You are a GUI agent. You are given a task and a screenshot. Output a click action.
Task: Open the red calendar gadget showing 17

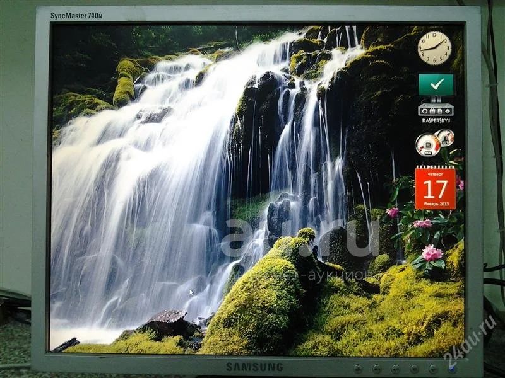pyautogui.click(x=436, y=188)
